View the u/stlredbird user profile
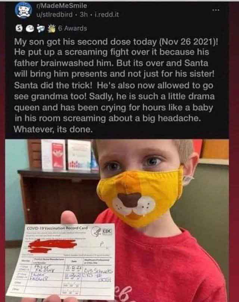 (x=55, y=15)
